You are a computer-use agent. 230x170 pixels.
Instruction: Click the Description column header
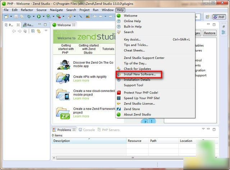(x=89, y=141)
